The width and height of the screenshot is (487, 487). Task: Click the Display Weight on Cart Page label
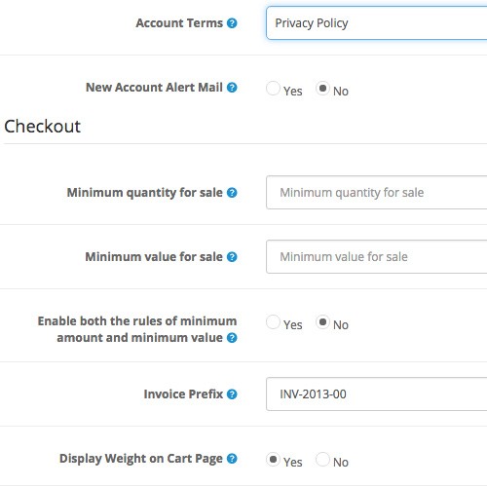pos(141,459)
